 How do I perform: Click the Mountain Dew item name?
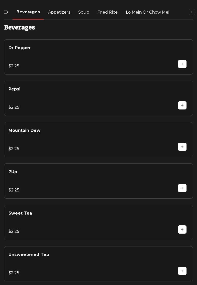[24, 131]
